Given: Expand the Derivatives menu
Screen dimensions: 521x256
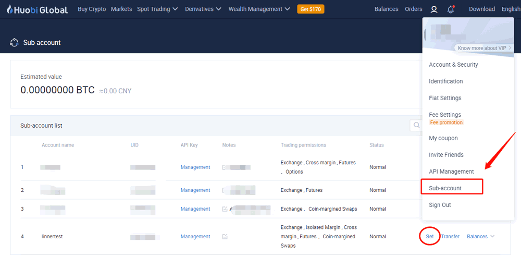Looking at the screenshot, I should click(203, 9).
